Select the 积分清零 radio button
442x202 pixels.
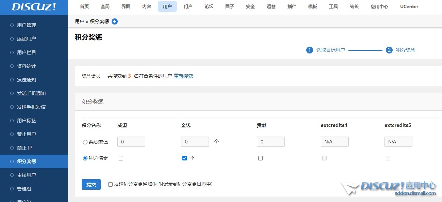coord(85,158)
